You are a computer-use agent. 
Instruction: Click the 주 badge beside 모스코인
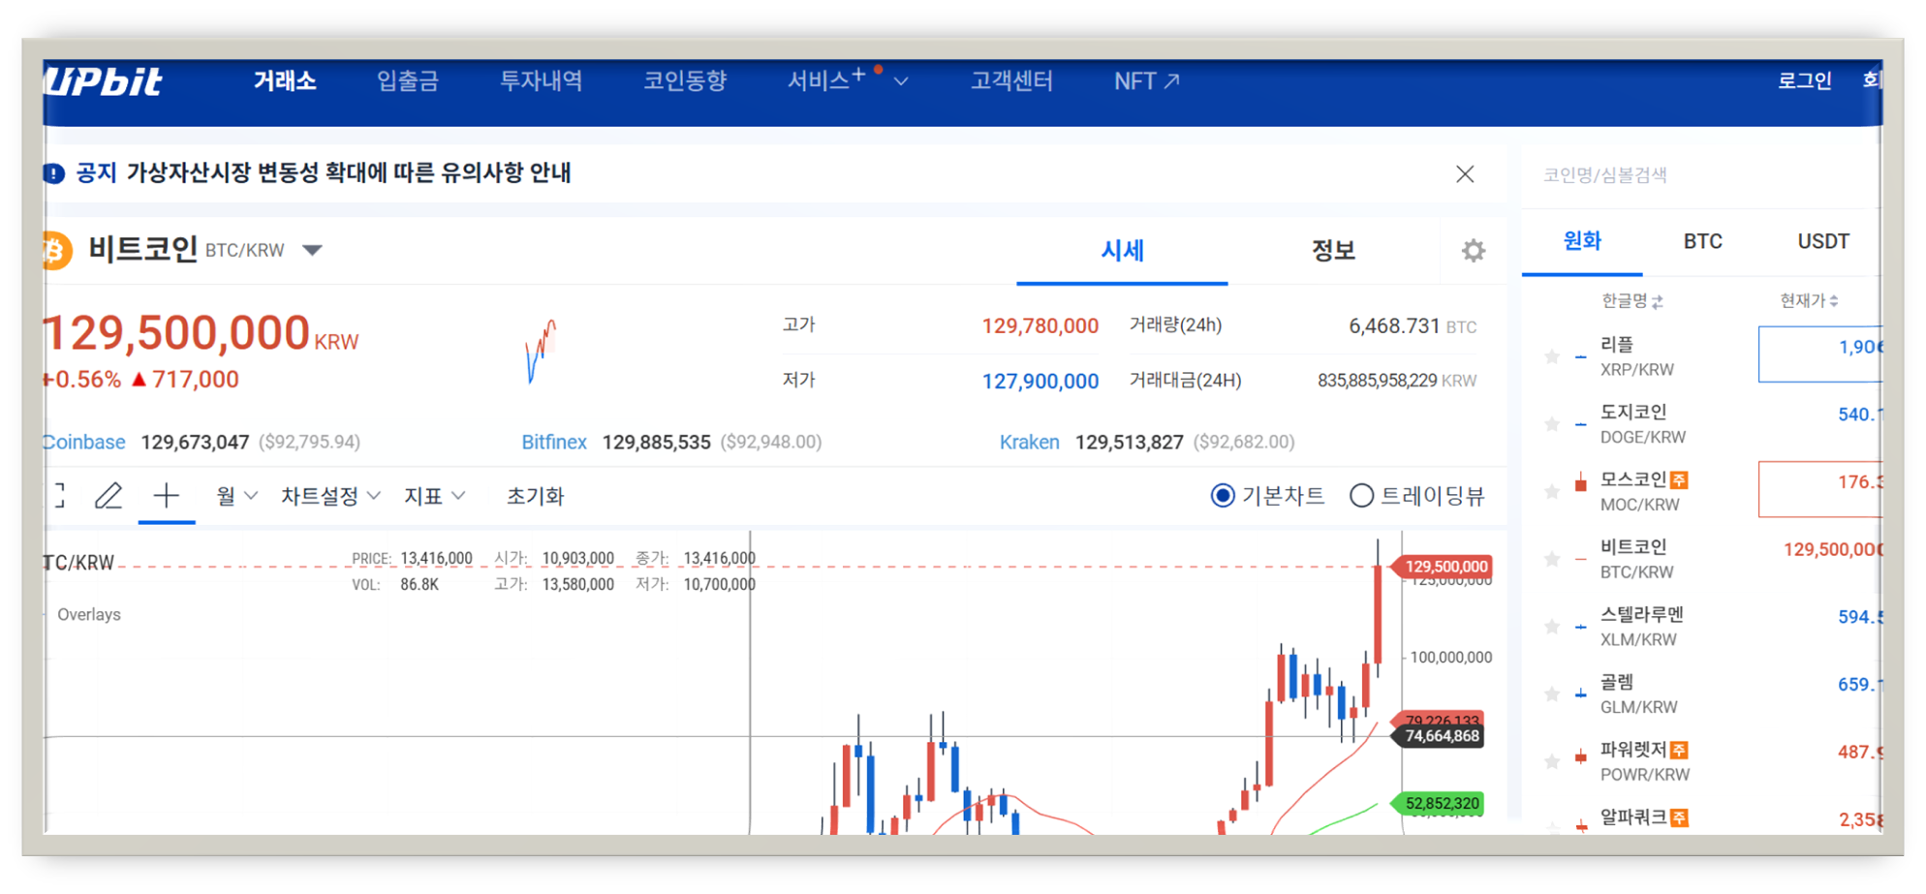pyautogui.click(x=1680, y=479)
